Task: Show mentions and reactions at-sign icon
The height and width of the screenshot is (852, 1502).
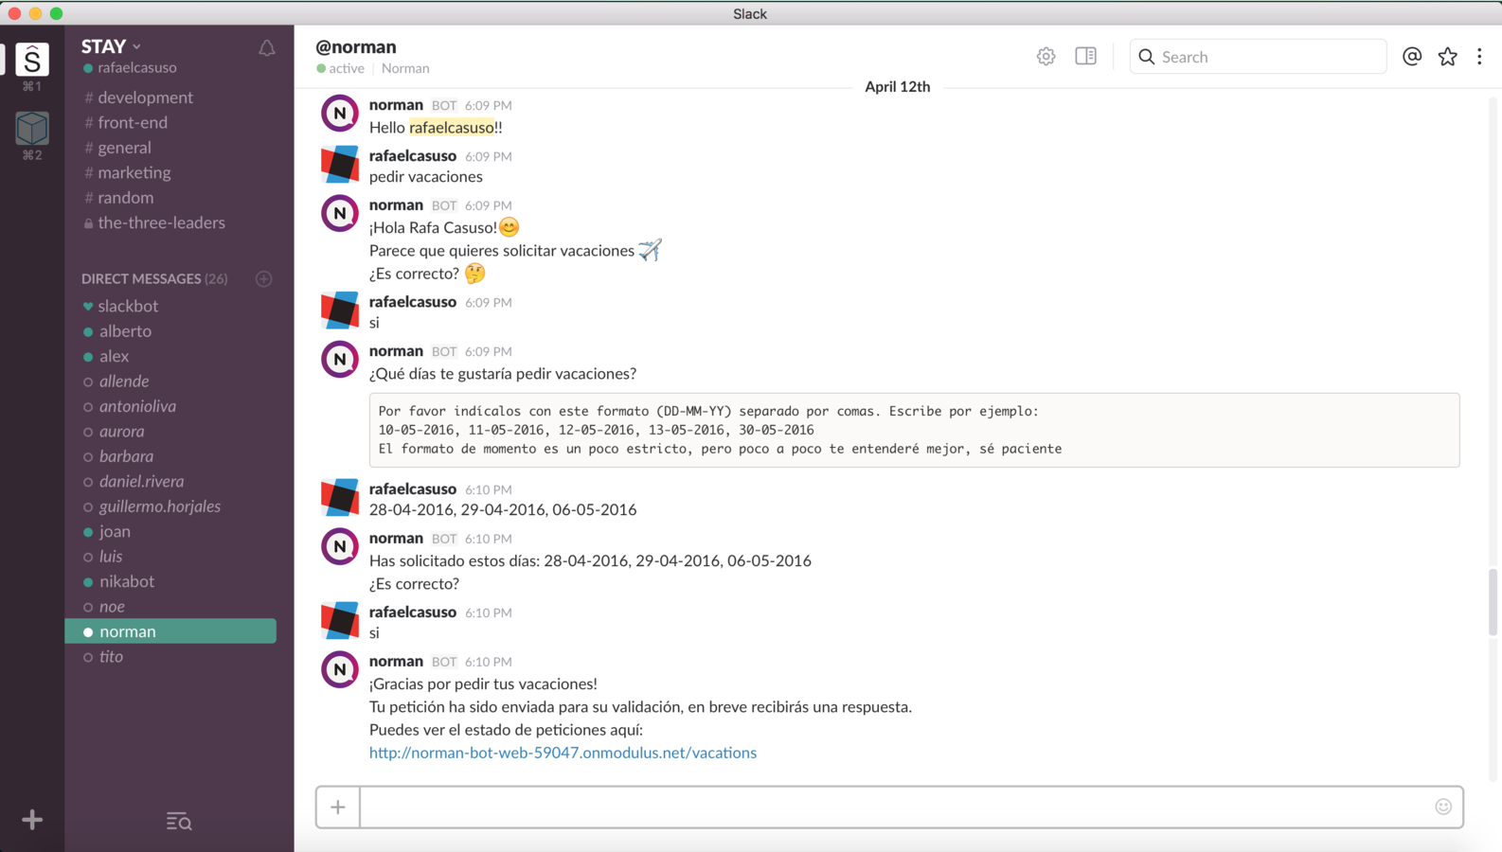Action: pos(1412,57)
